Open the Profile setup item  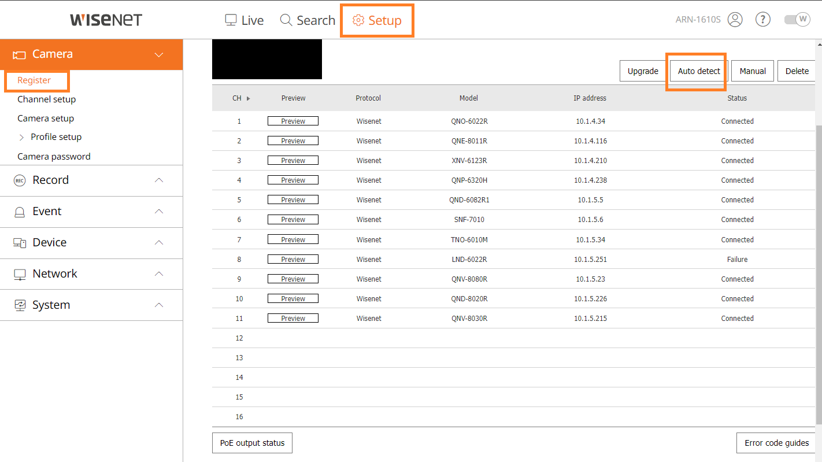(56, 137)
